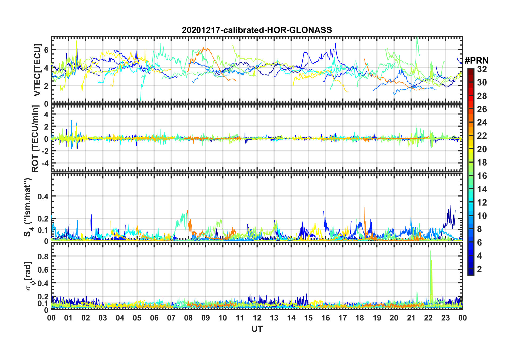Screen dimensions: 514x344
Task: Click the "12" hour tick on the UT axis
Action: 257,318
